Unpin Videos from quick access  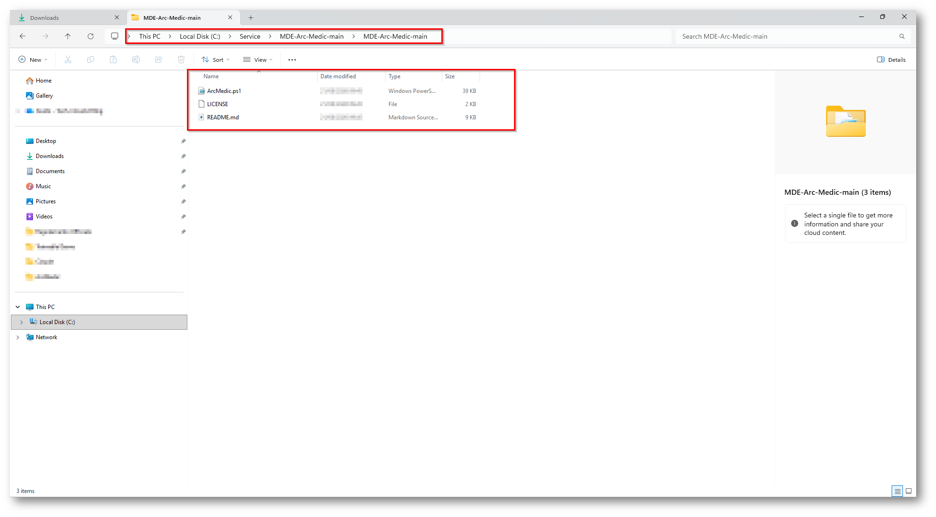[x=184, y=217]
